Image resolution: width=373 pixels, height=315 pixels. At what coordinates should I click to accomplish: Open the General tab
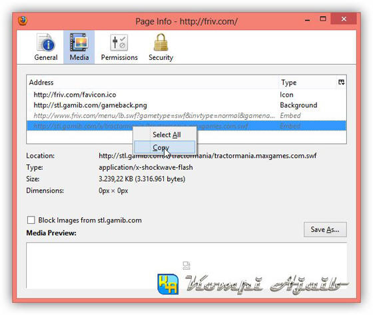(x=46, y=47)
